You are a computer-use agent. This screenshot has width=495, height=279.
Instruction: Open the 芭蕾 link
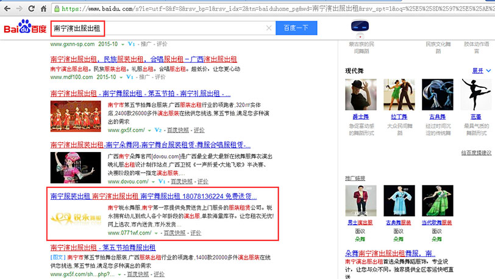[x=475, y=117]
